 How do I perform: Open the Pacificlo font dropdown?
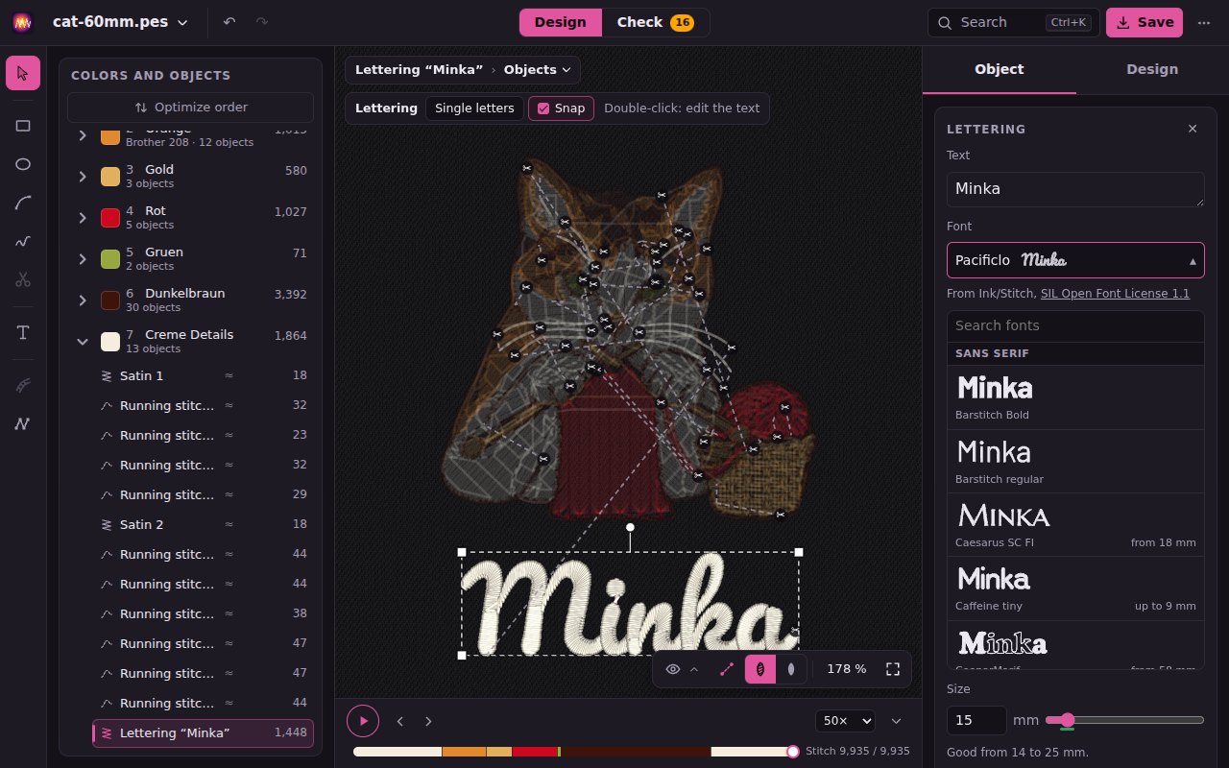coord(1075,260)
